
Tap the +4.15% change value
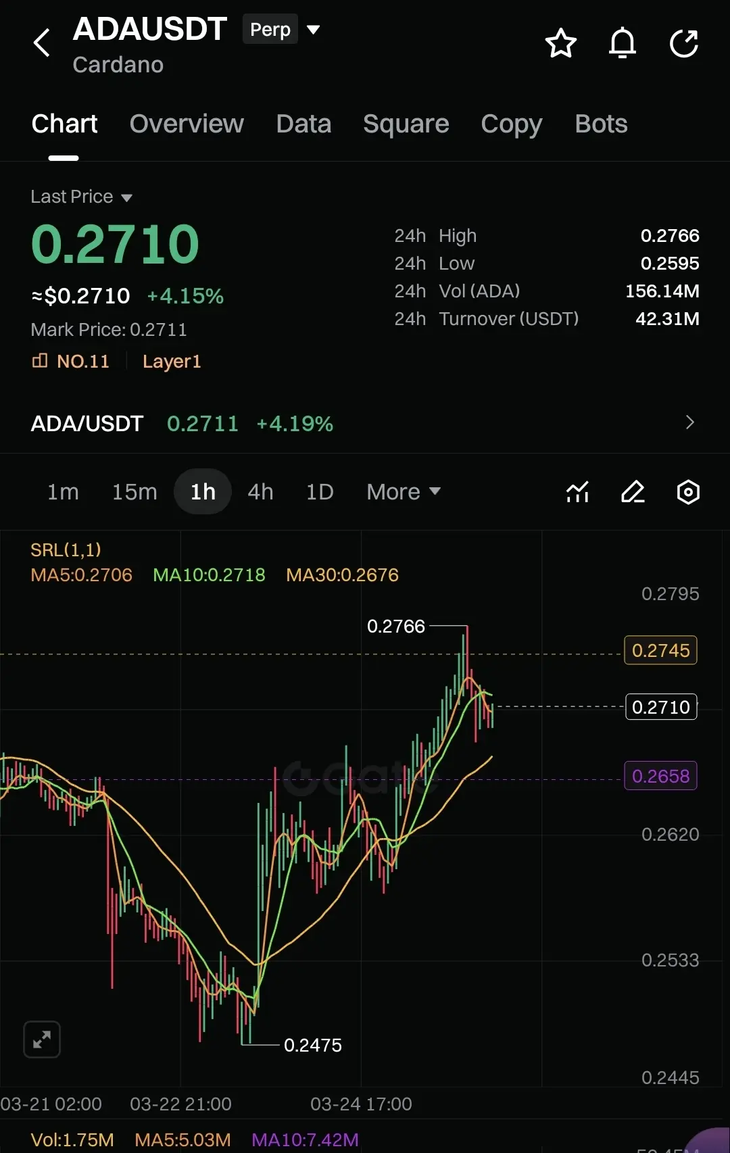tap(185, 296)
